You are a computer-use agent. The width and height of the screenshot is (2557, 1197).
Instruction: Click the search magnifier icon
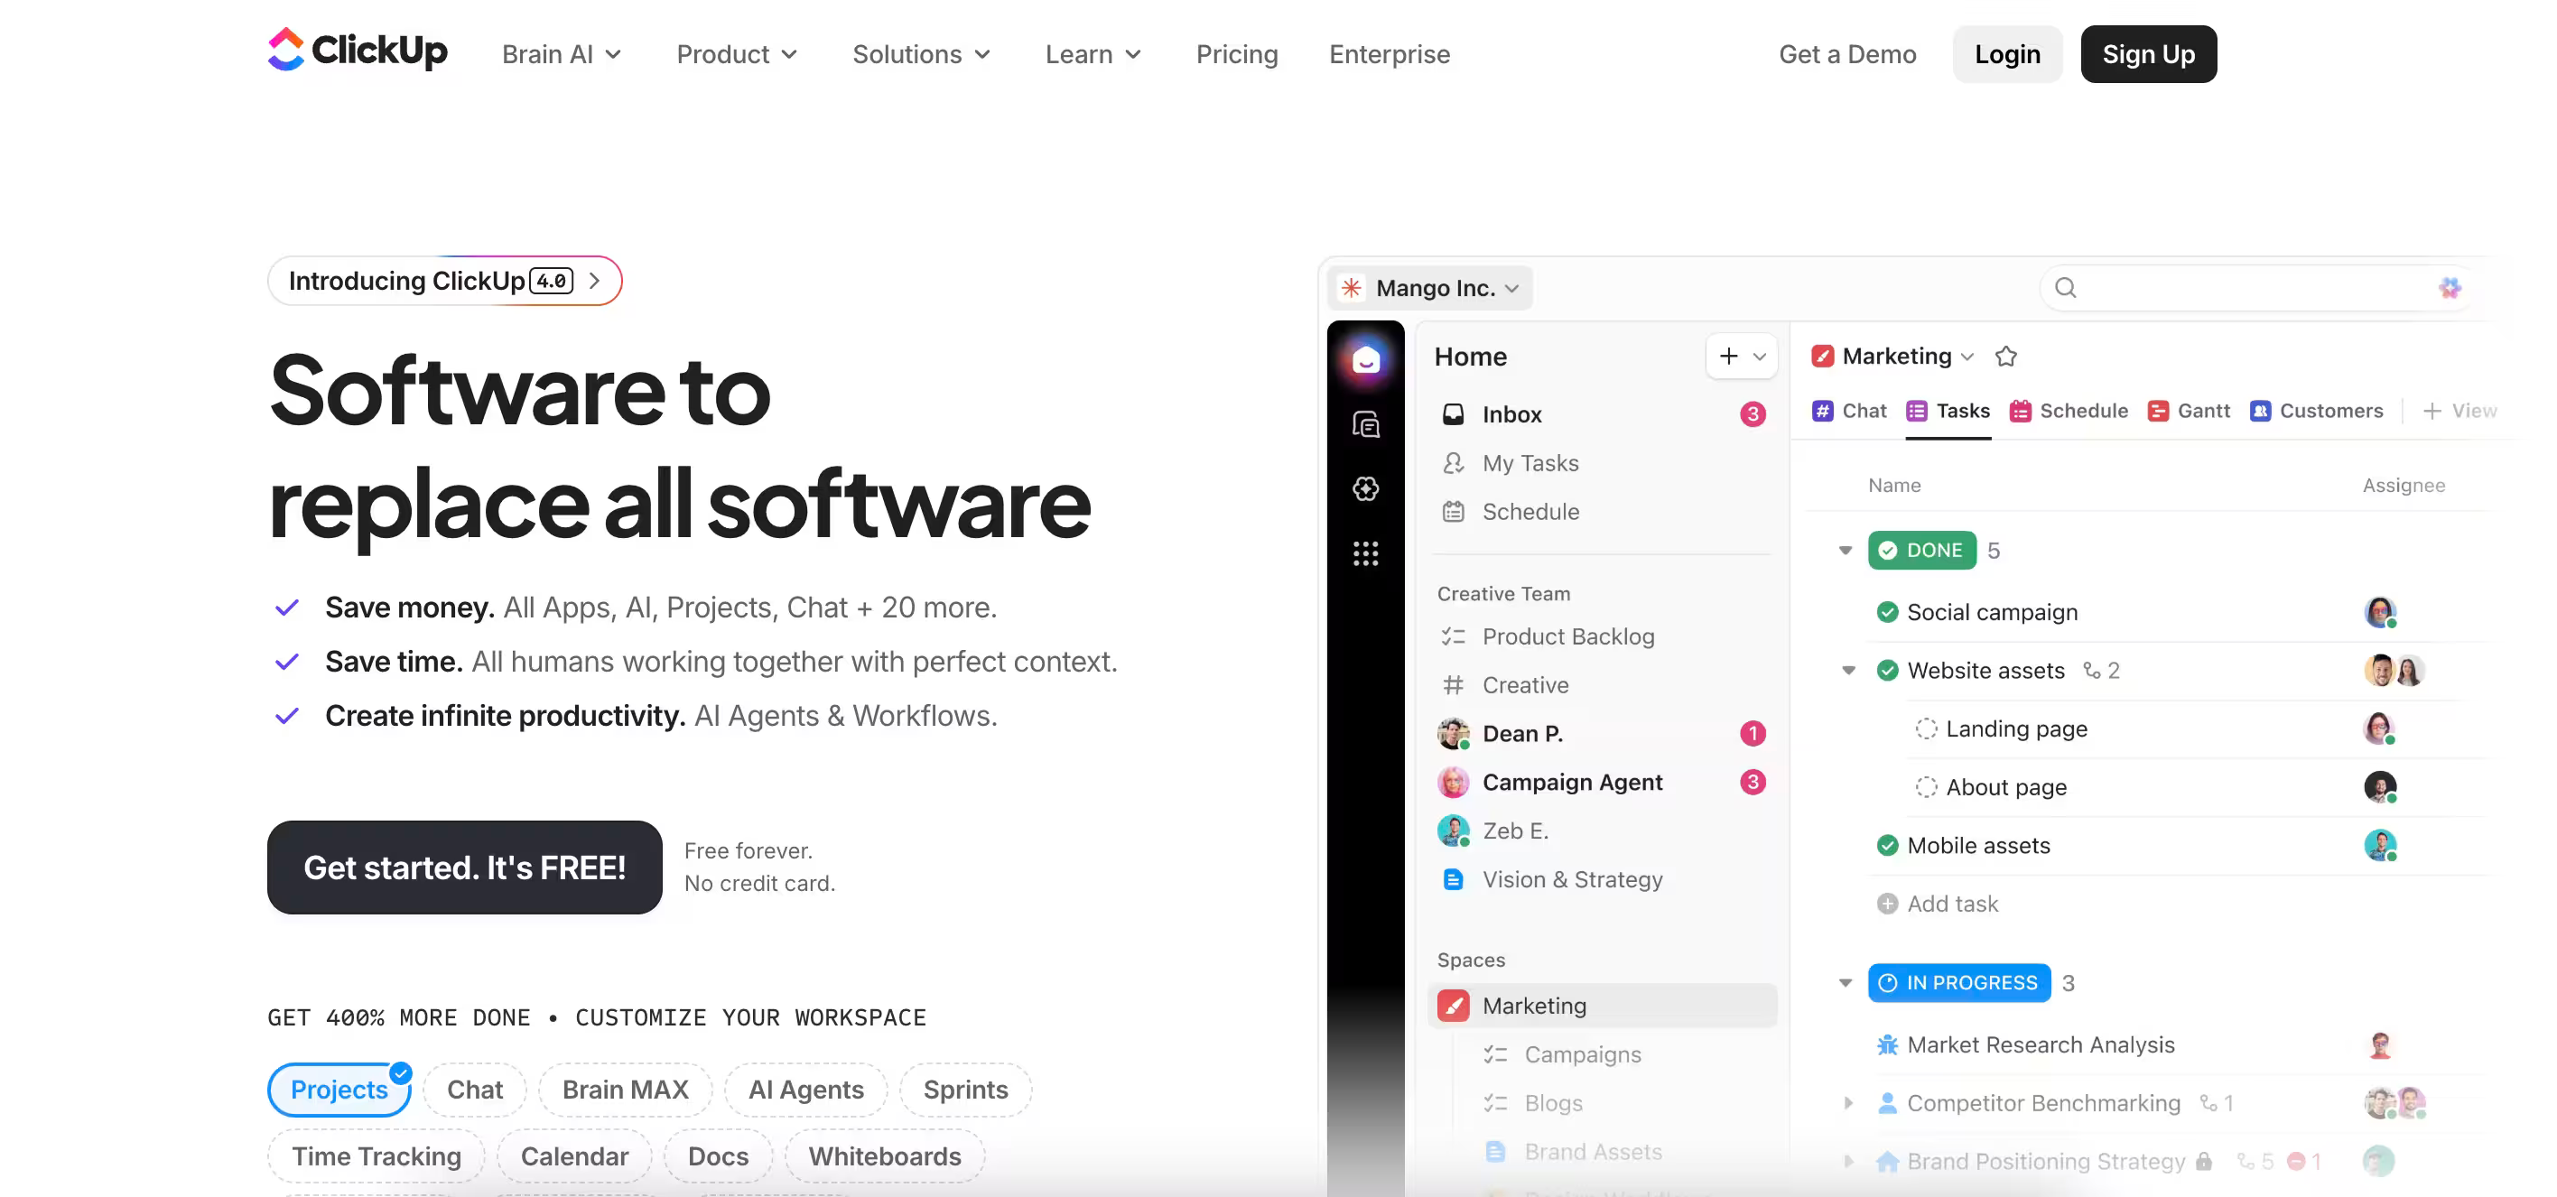click(x=2066, y=288)
